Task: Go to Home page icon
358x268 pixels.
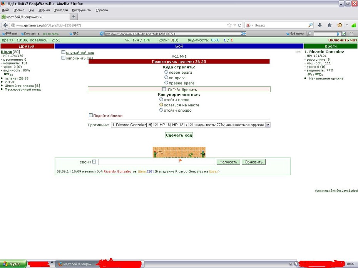Action: 330,25
